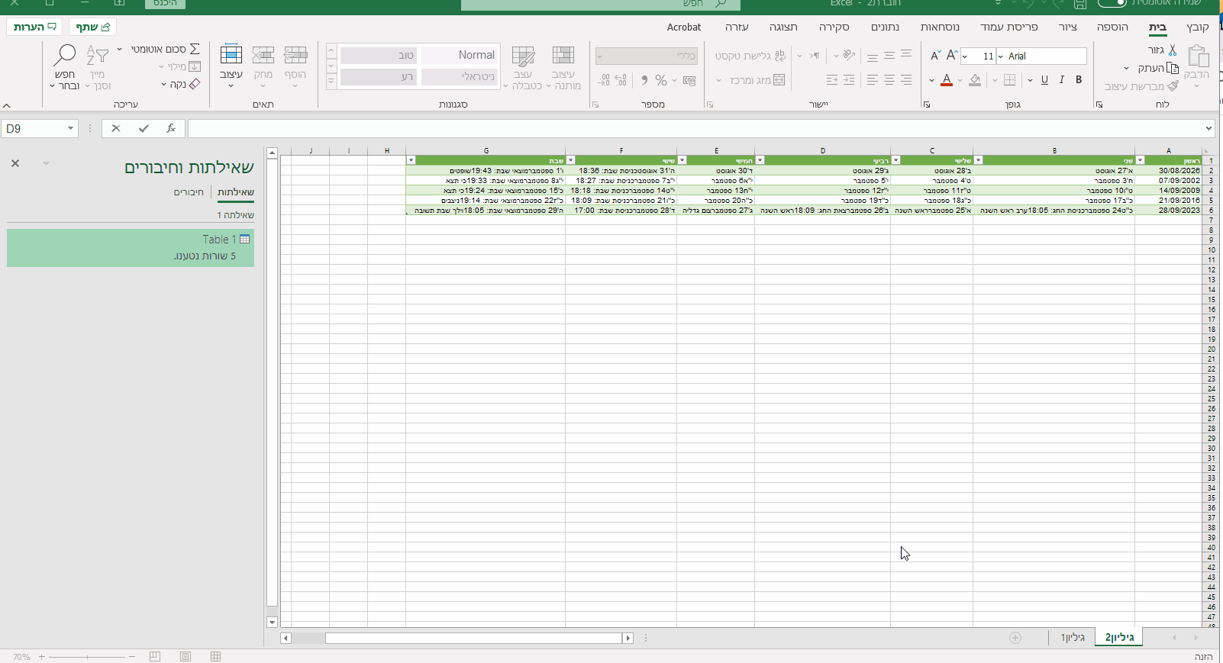Open the font size 11 dropdown

point(966,56)
